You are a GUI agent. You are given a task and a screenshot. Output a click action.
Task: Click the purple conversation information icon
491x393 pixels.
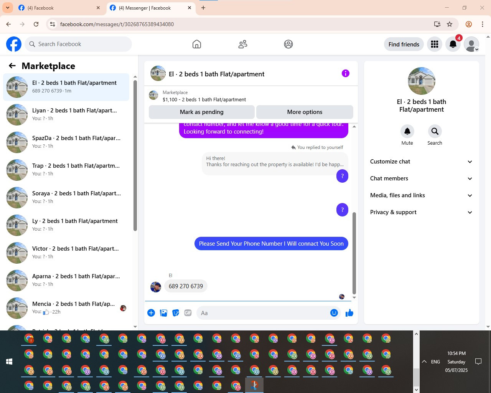pos(346,73)
